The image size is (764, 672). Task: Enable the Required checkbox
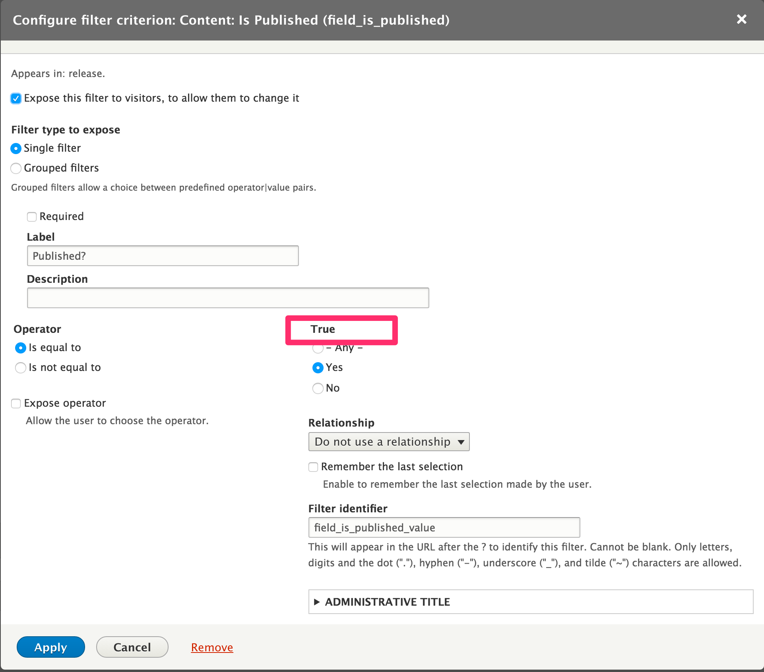point(32,217)
